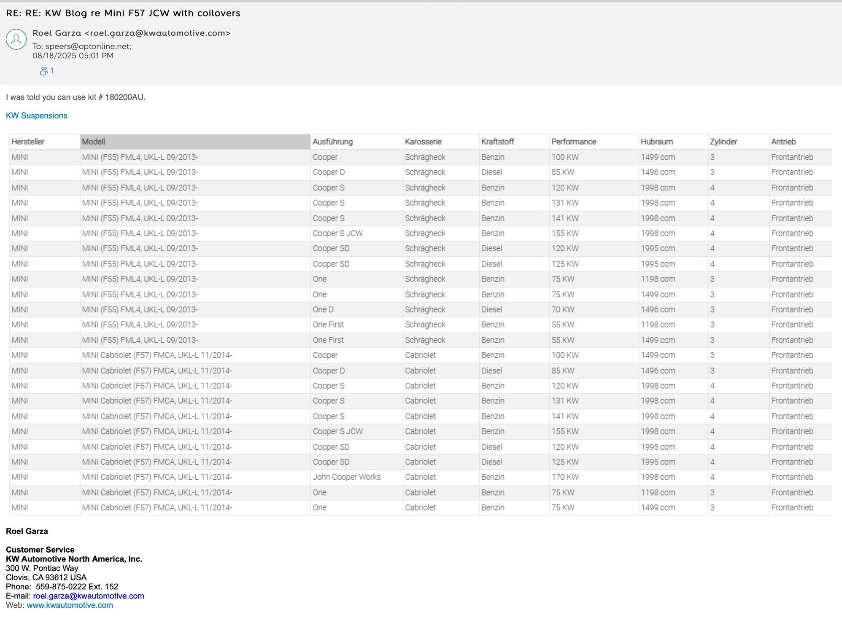
Task: Click the Performance column header
Action: (574, 142)
